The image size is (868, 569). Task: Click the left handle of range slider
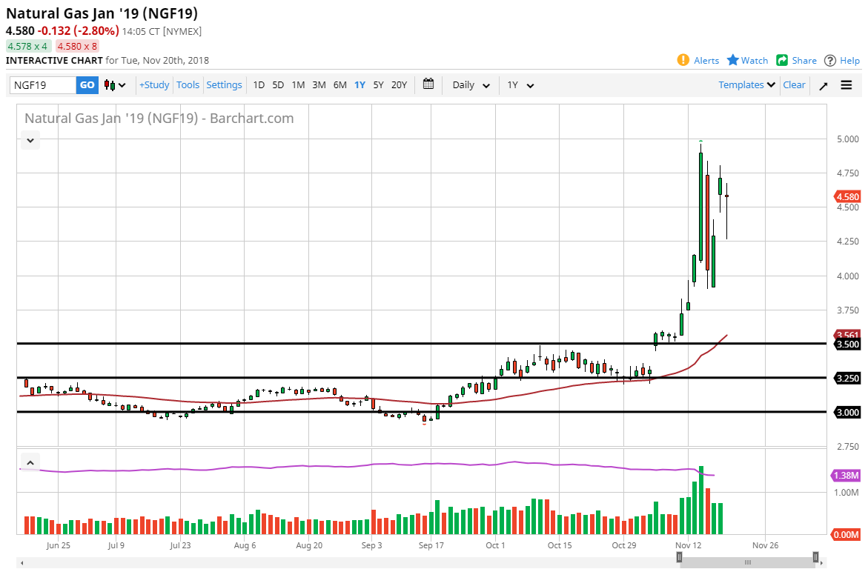(679, 557)
